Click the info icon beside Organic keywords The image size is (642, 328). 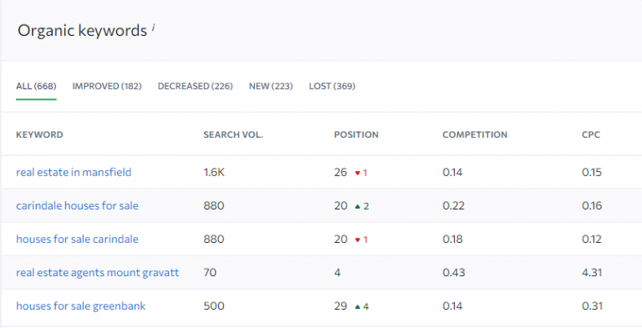tap(154, 28)
